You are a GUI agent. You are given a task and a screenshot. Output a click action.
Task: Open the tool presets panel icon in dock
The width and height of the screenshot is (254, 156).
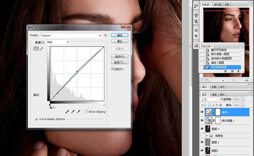196,6
